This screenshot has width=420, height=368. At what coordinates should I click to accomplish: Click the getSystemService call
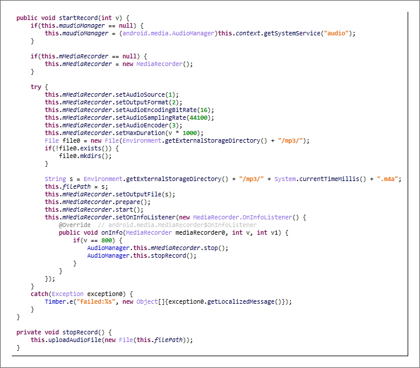click(x=292, y=33)
